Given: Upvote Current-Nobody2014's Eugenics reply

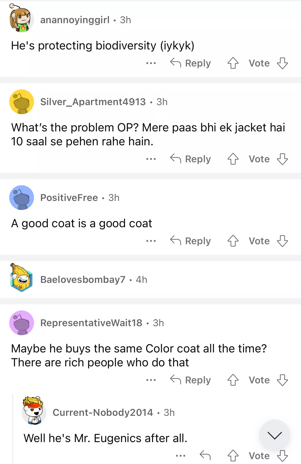Looking at the screenshot, I should point(233,455).
